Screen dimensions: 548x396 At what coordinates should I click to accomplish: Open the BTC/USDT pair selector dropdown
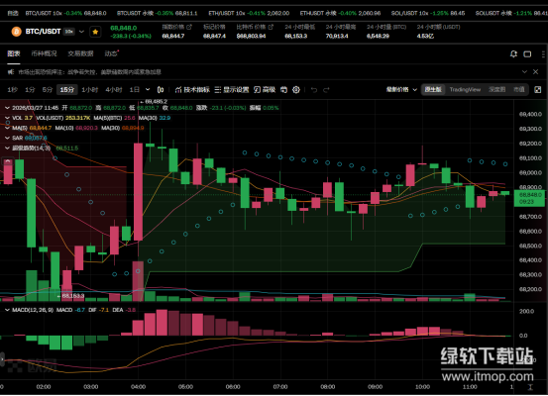82,32
